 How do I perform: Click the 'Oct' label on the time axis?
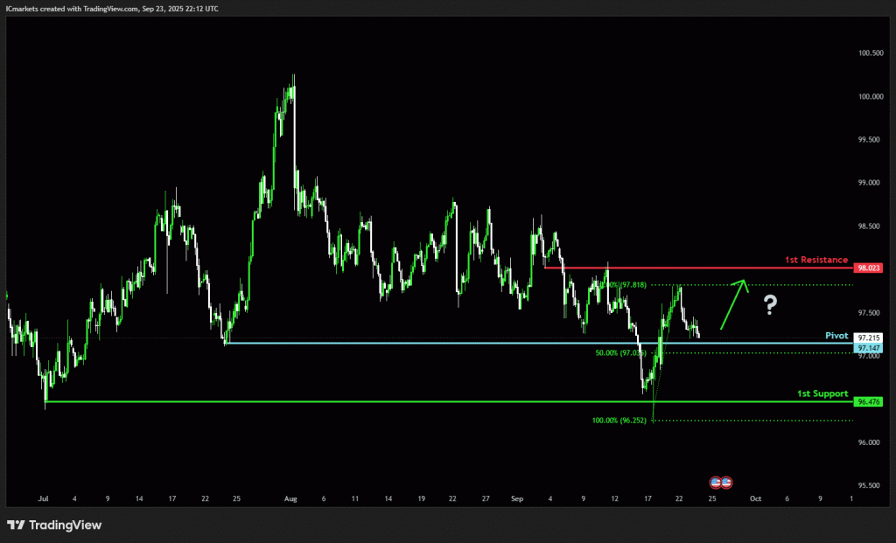click(x=755, y=498)
